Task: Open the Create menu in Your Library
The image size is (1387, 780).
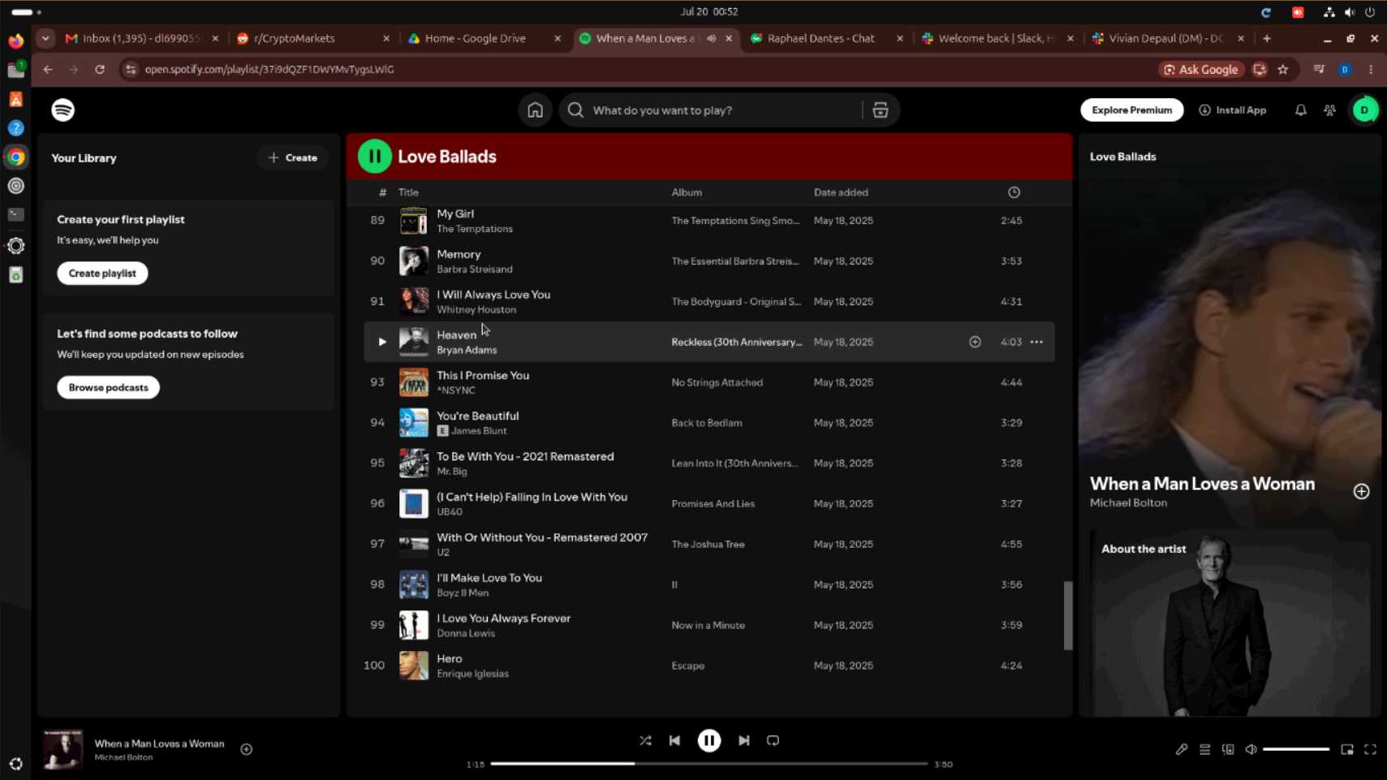Action: 293,158
